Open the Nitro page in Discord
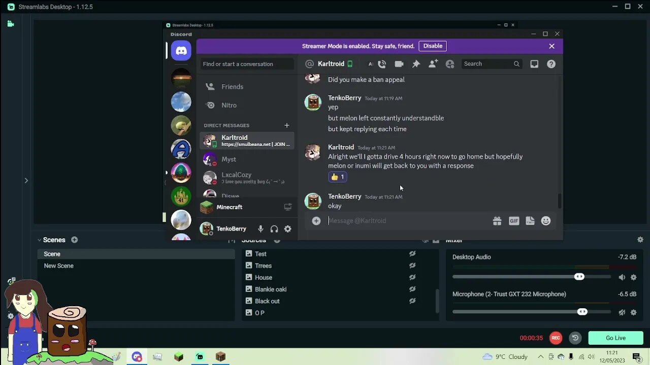The width and height of the screenshot is (650, 365). (246, 105)
